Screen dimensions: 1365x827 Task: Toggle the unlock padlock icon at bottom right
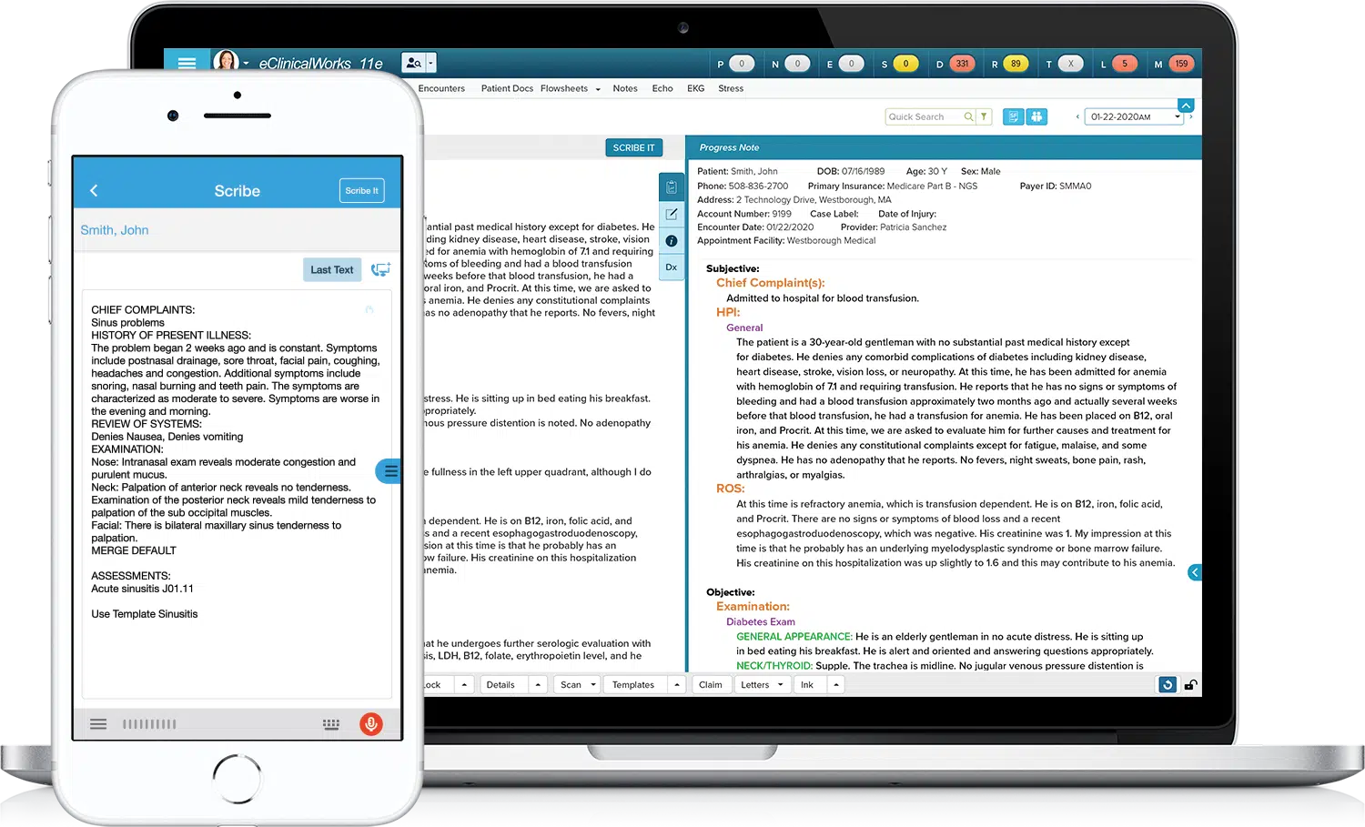click(x=1190, y=685)
